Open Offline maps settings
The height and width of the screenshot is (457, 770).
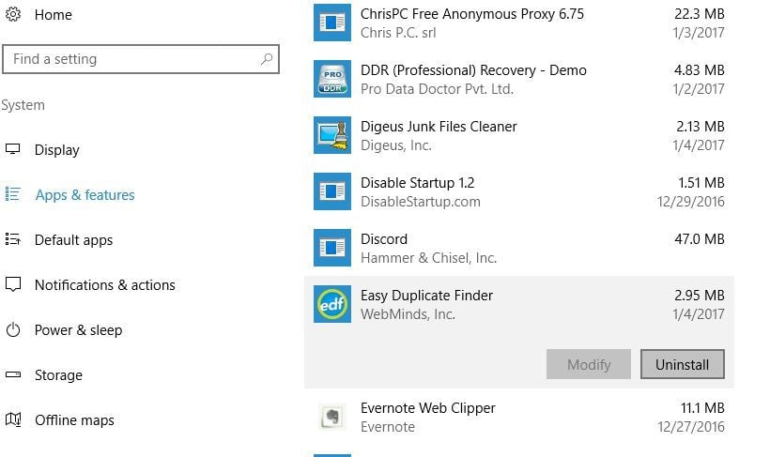(74, 420)
